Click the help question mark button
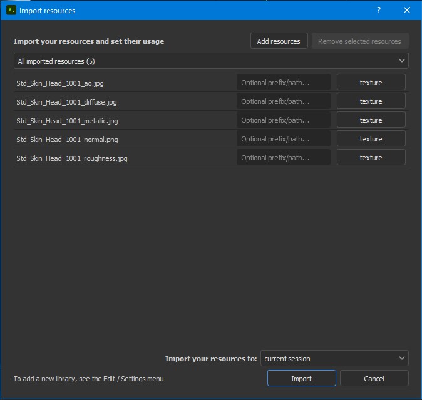 [378, 10]
